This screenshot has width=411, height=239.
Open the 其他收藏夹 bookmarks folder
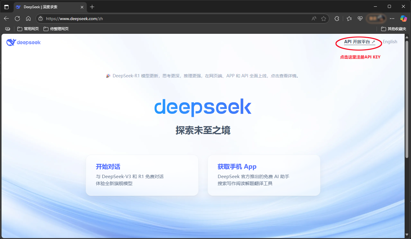[x=394, y=29]
